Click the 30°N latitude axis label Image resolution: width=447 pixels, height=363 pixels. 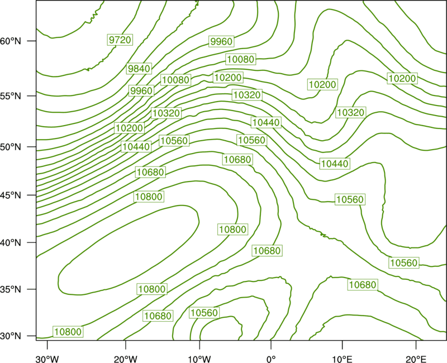tap(11, 336)
